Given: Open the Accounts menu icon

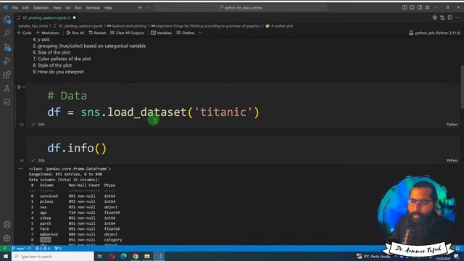Looking at the screenshot, I should tap(7, 224).
